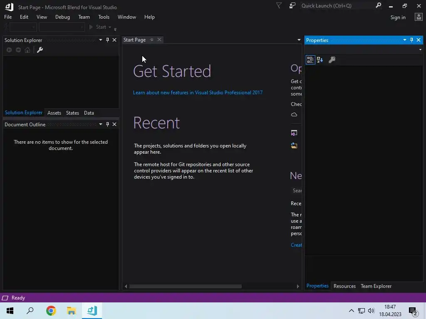Pin the Start Page tab
Viewport: 426px width, 319px height.
click(151, 40)
